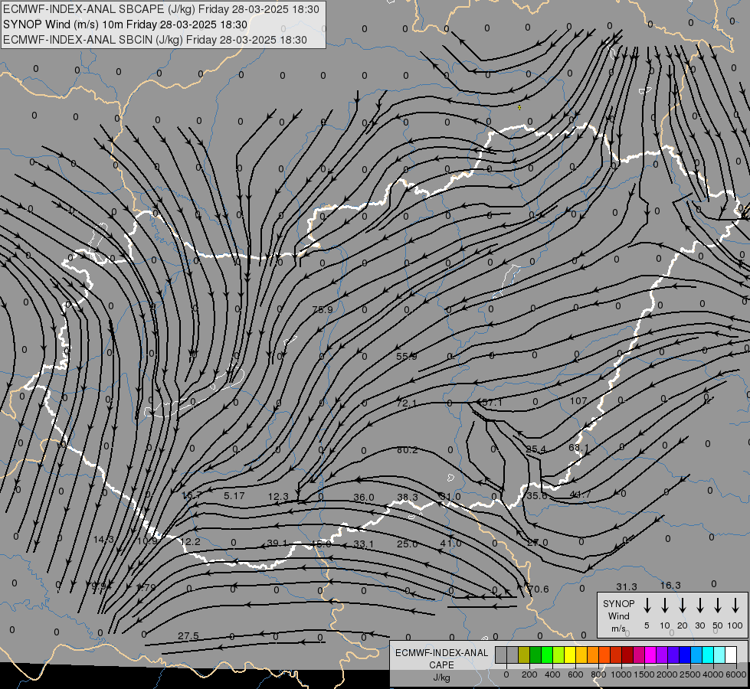Pick the deep blue CAPE legend swatch
750x689 pixels.
click(x=684, y=655)
